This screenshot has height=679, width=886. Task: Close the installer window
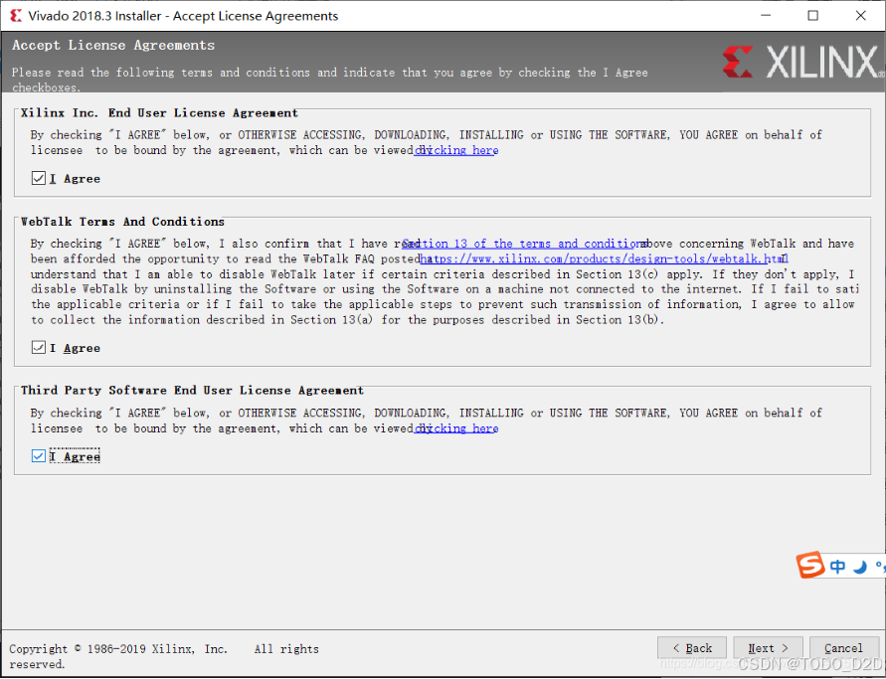[860, 15]
